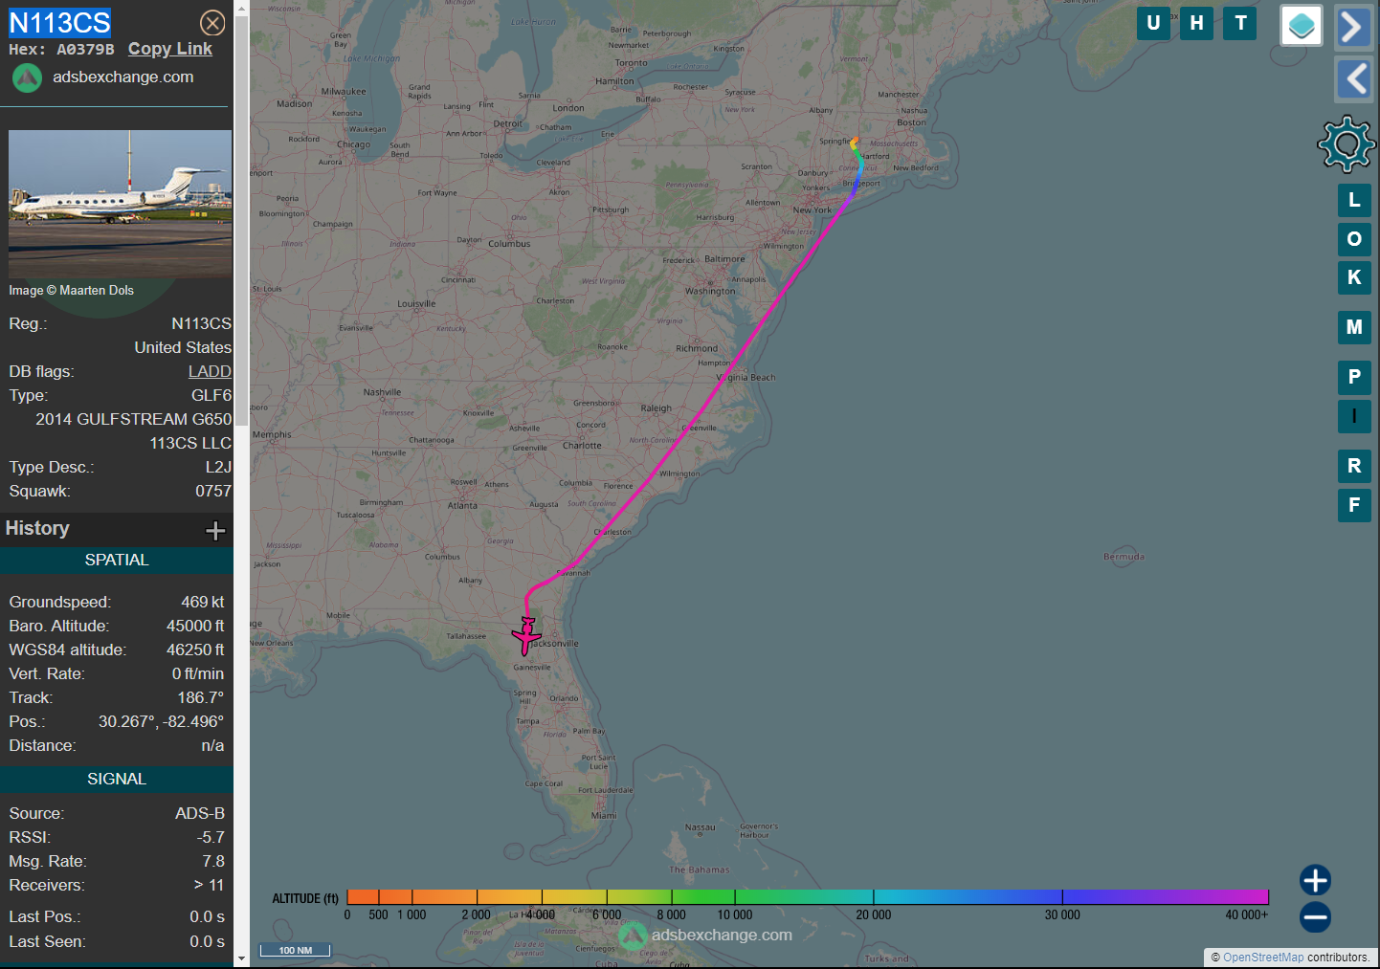Click the United States country text
This screenshot has height=969, width=1380.
[183, 348]
